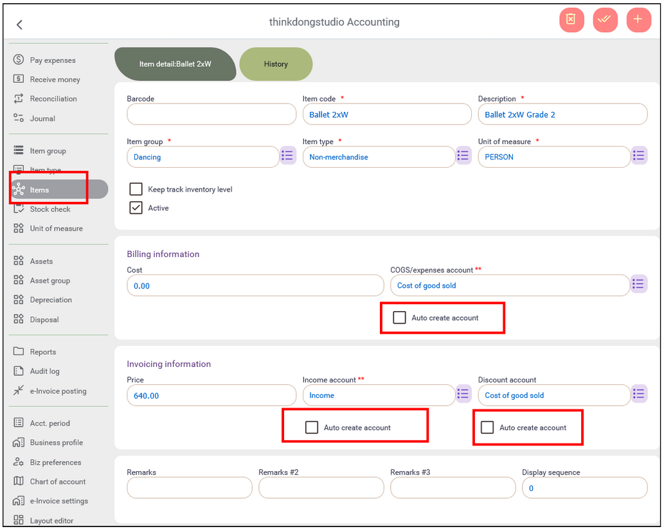The height and width of the screenshot is (529, 664).
Task: Uncheck the Active checkbox
Action: click(136, 207)
